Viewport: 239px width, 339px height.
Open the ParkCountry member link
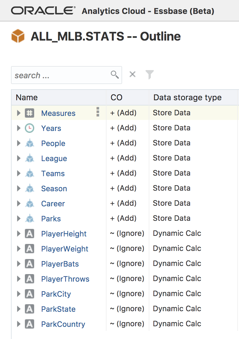(63, 324)
